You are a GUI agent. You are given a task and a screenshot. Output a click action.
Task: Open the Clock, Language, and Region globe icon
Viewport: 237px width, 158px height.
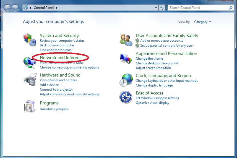click(x=126, y=80)
